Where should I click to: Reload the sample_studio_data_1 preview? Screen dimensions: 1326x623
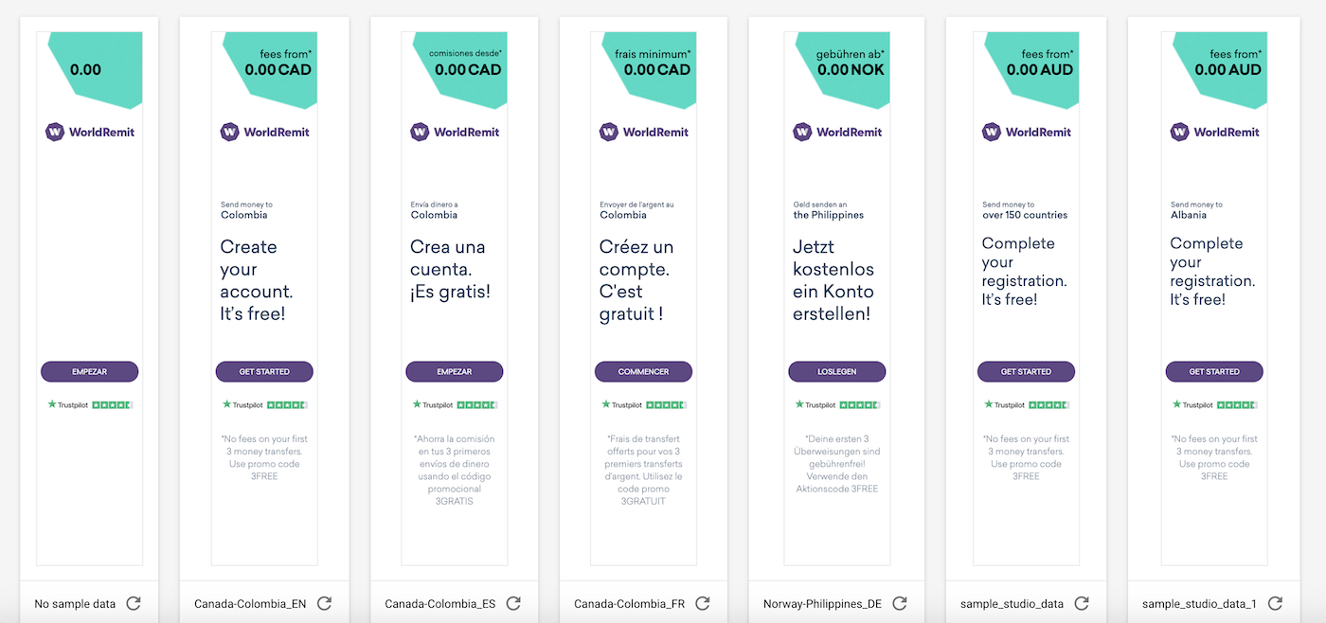(x=1275, y=603)
